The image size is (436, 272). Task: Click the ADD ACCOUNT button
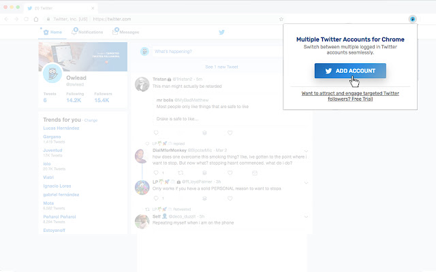[350, 71]
